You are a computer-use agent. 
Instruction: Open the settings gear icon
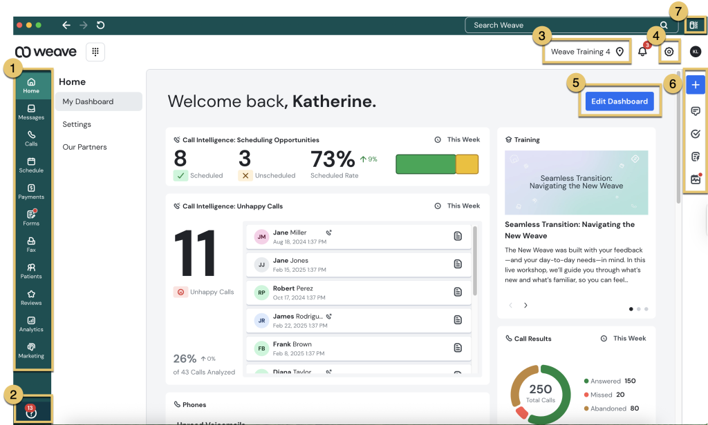point(669,52)
